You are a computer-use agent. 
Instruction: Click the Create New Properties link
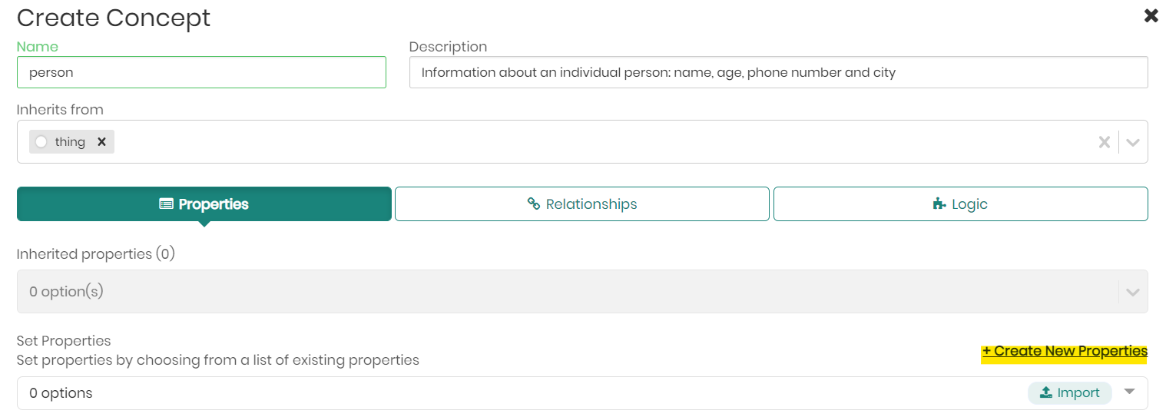[x=1064, y=352]
